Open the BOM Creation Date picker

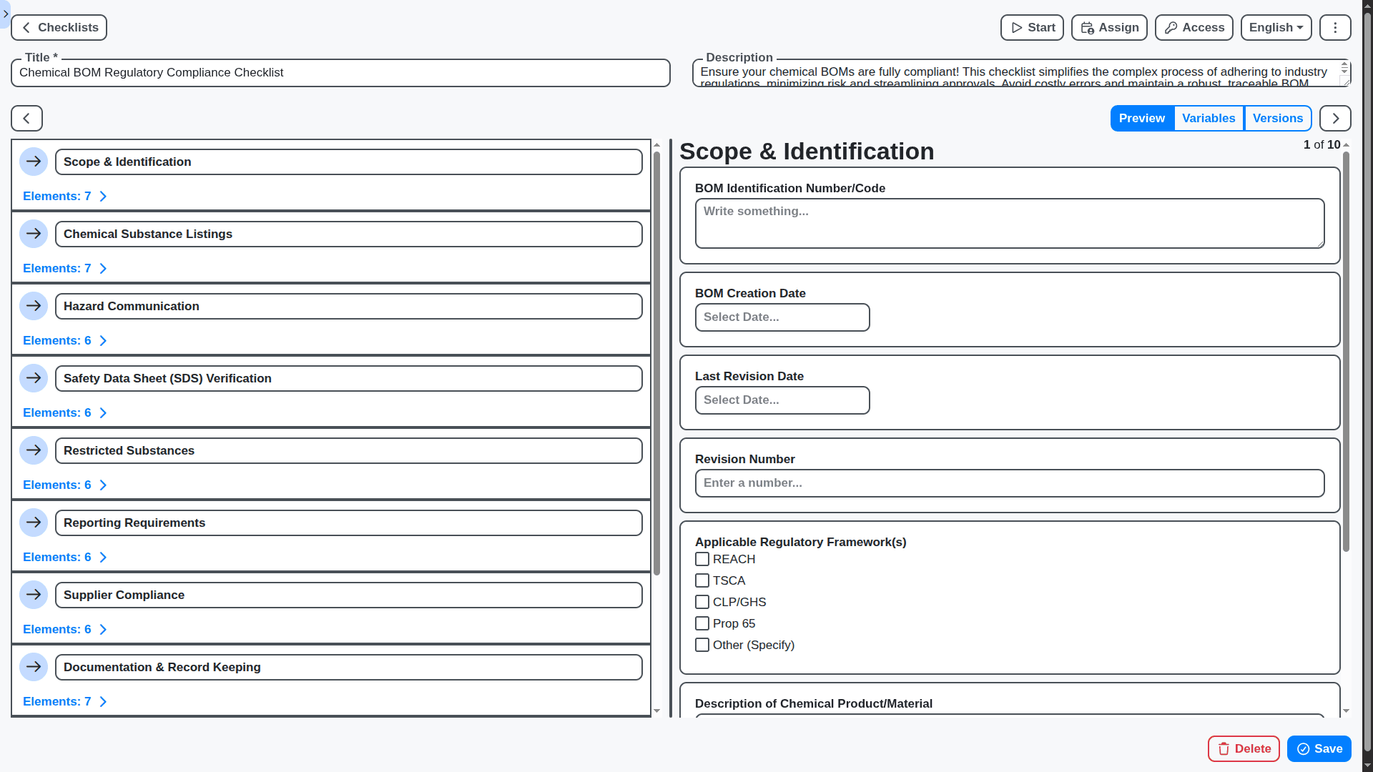(782, 317)
